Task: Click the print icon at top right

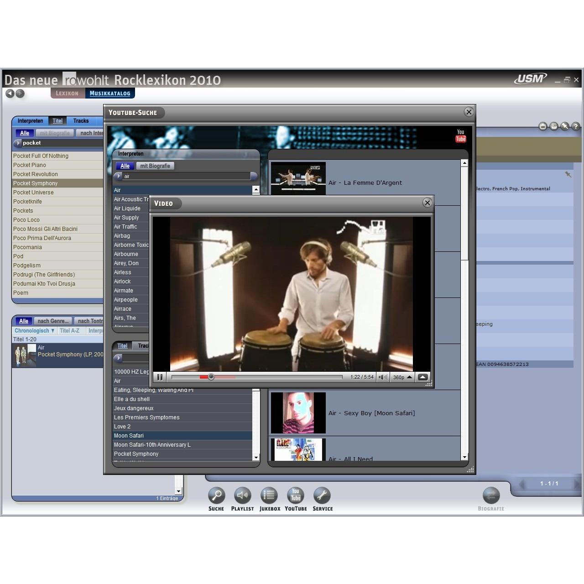Action: click(553, 126)
